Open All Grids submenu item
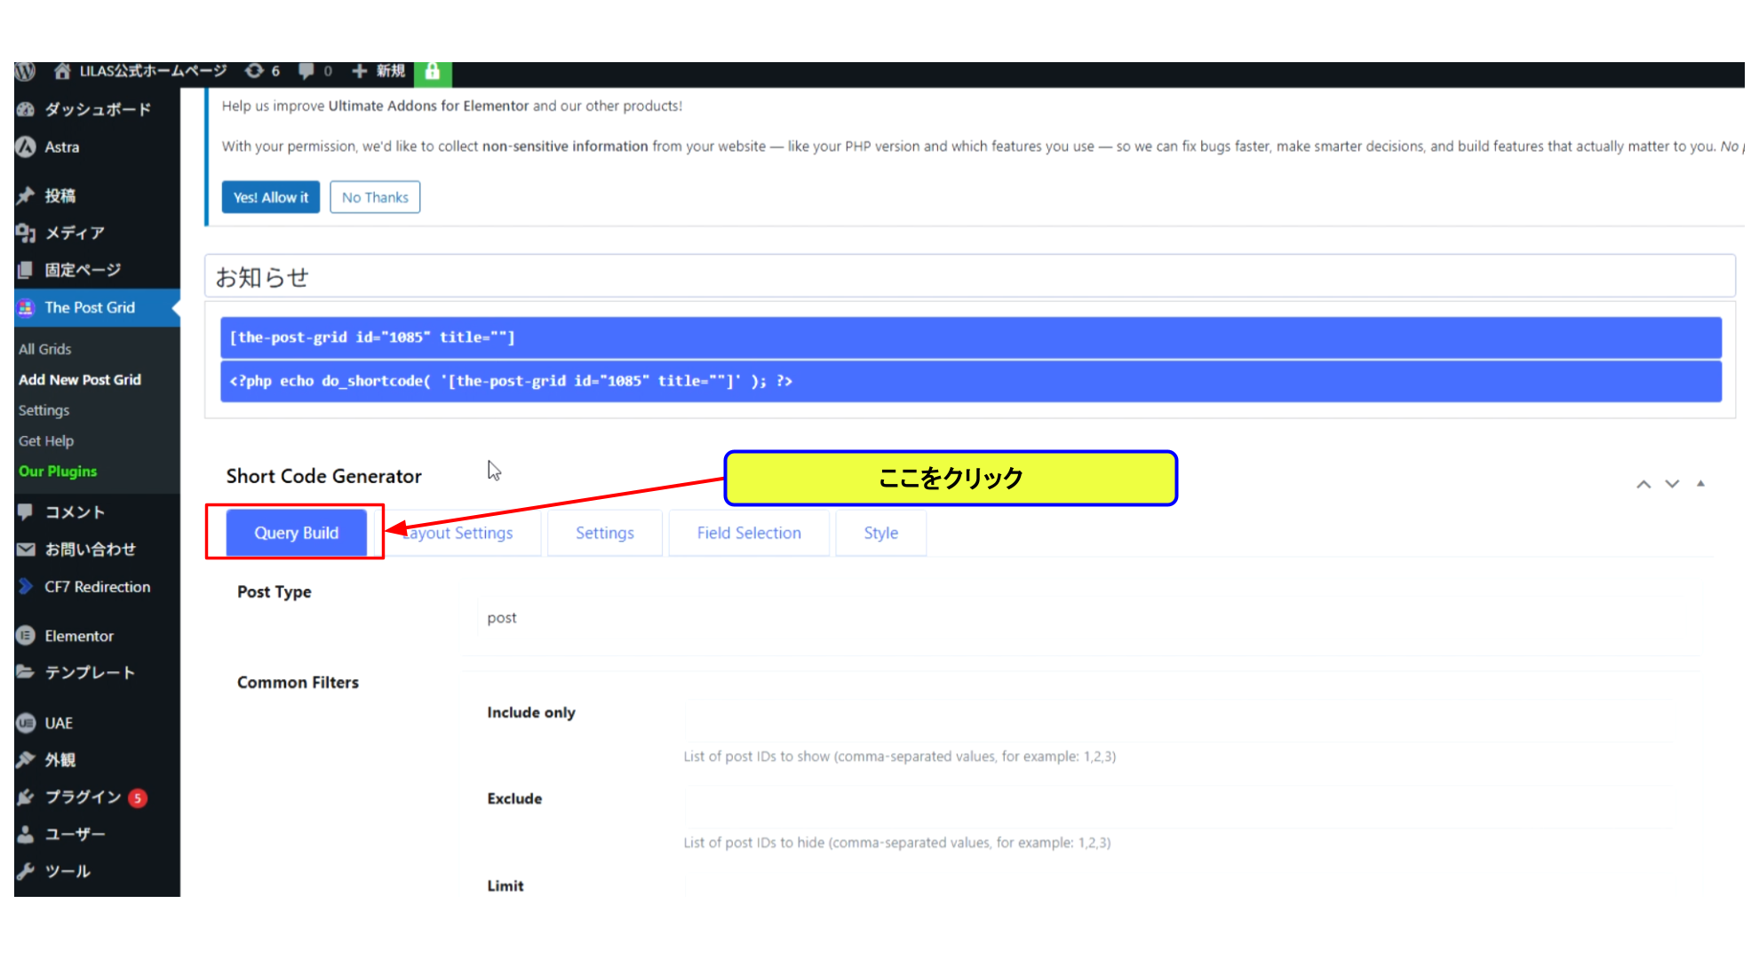This screenshot has width=1759, height=959. click(x=44, y=349)
